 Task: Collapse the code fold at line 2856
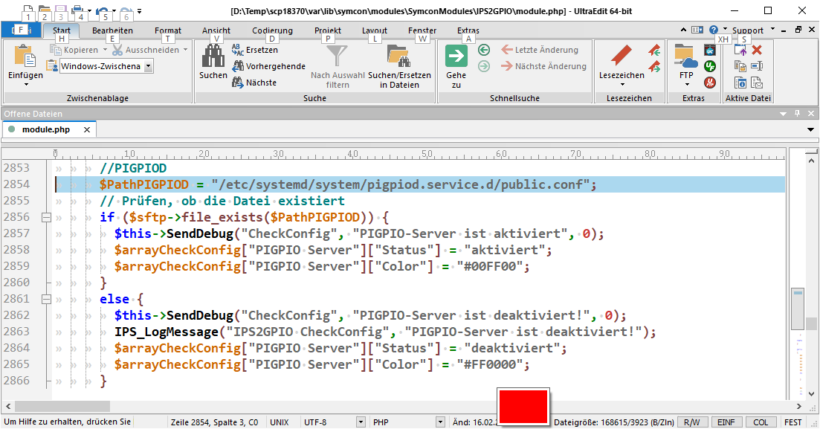tap(46, 217)
